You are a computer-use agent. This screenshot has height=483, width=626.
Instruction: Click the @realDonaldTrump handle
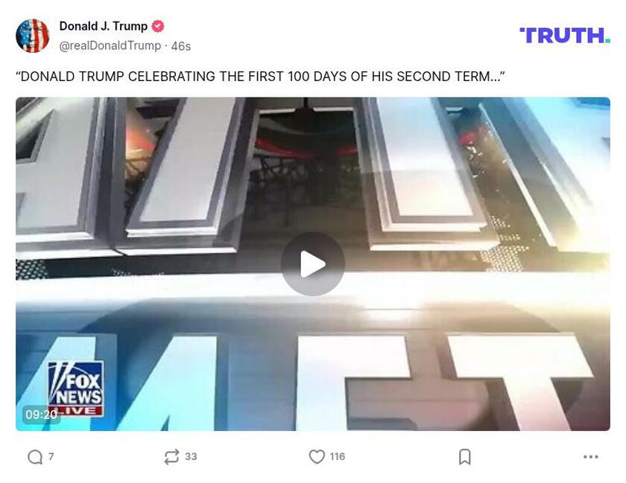(110, 46)
